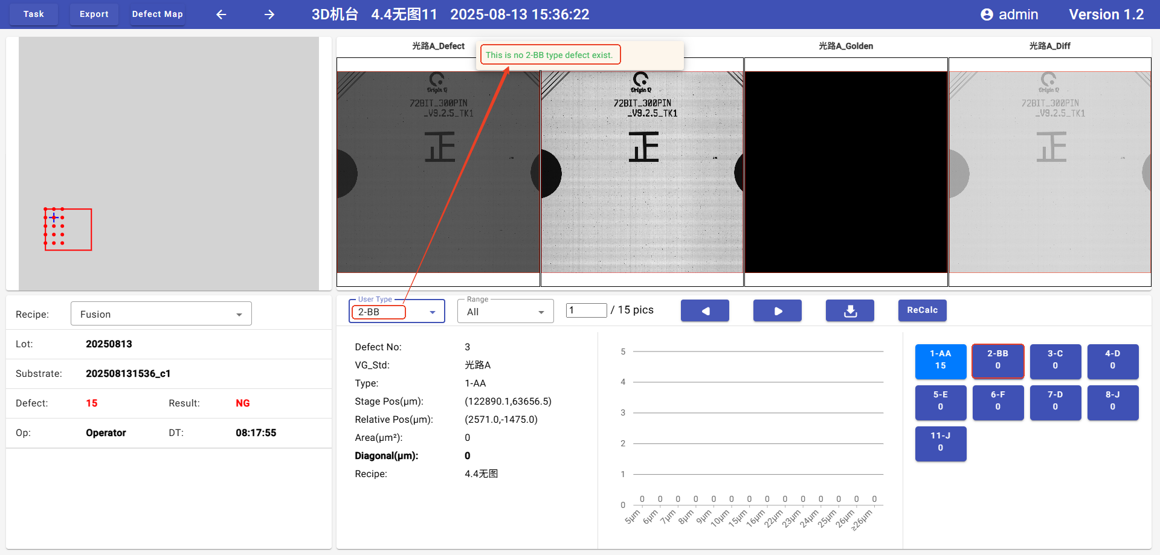This screenshot has height=555, width=1160.
Task: Click the admin user account icon
Action: (x=987, y=14)
